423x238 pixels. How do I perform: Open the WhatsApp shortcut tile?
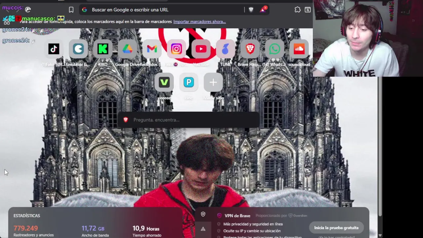[275, 49]
